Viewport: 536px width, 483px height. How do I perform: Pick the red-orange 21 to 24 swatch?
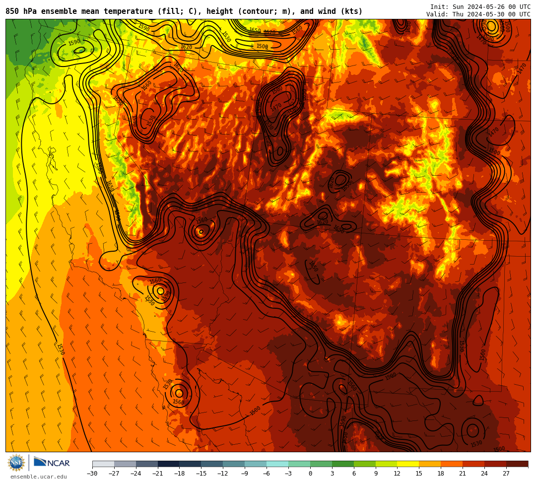(x=474, y=464)
